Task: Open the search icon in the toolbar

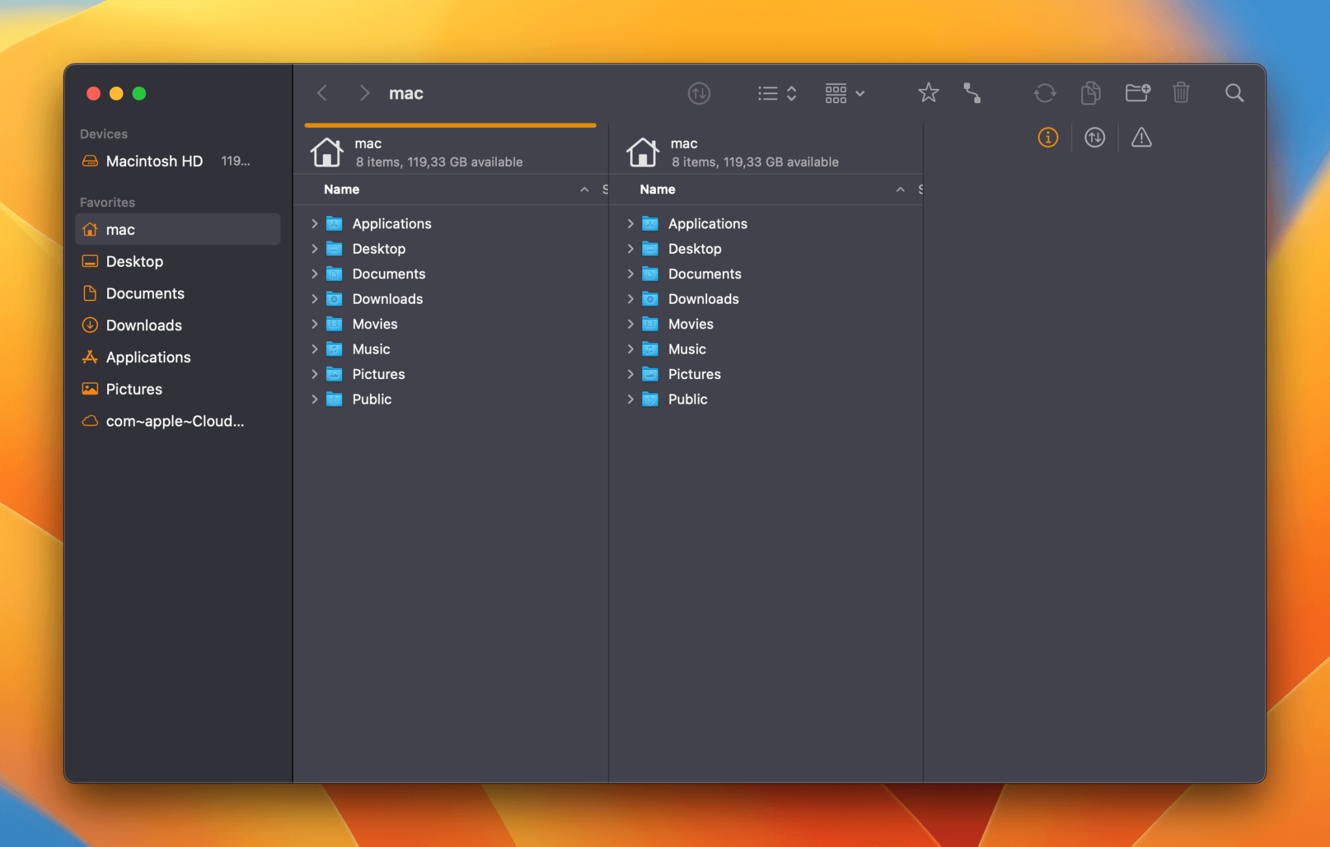Action: pos(1233,93)
